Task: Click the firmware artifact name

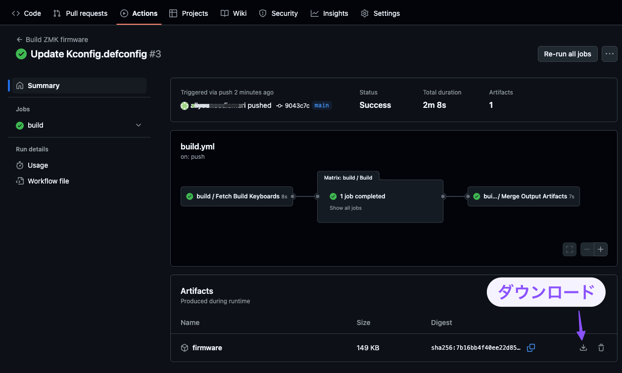Action: [207, 348]
